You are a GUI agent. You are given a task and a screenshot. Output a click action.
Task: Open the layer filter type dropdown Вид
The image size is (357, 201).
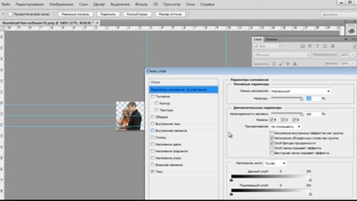tap(268, 46)
